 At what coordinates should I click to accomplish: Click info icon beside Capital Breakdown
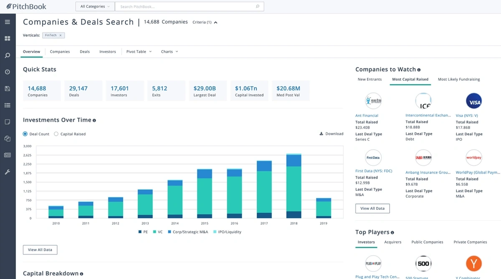pyautogui.click(x=81, y=274)
